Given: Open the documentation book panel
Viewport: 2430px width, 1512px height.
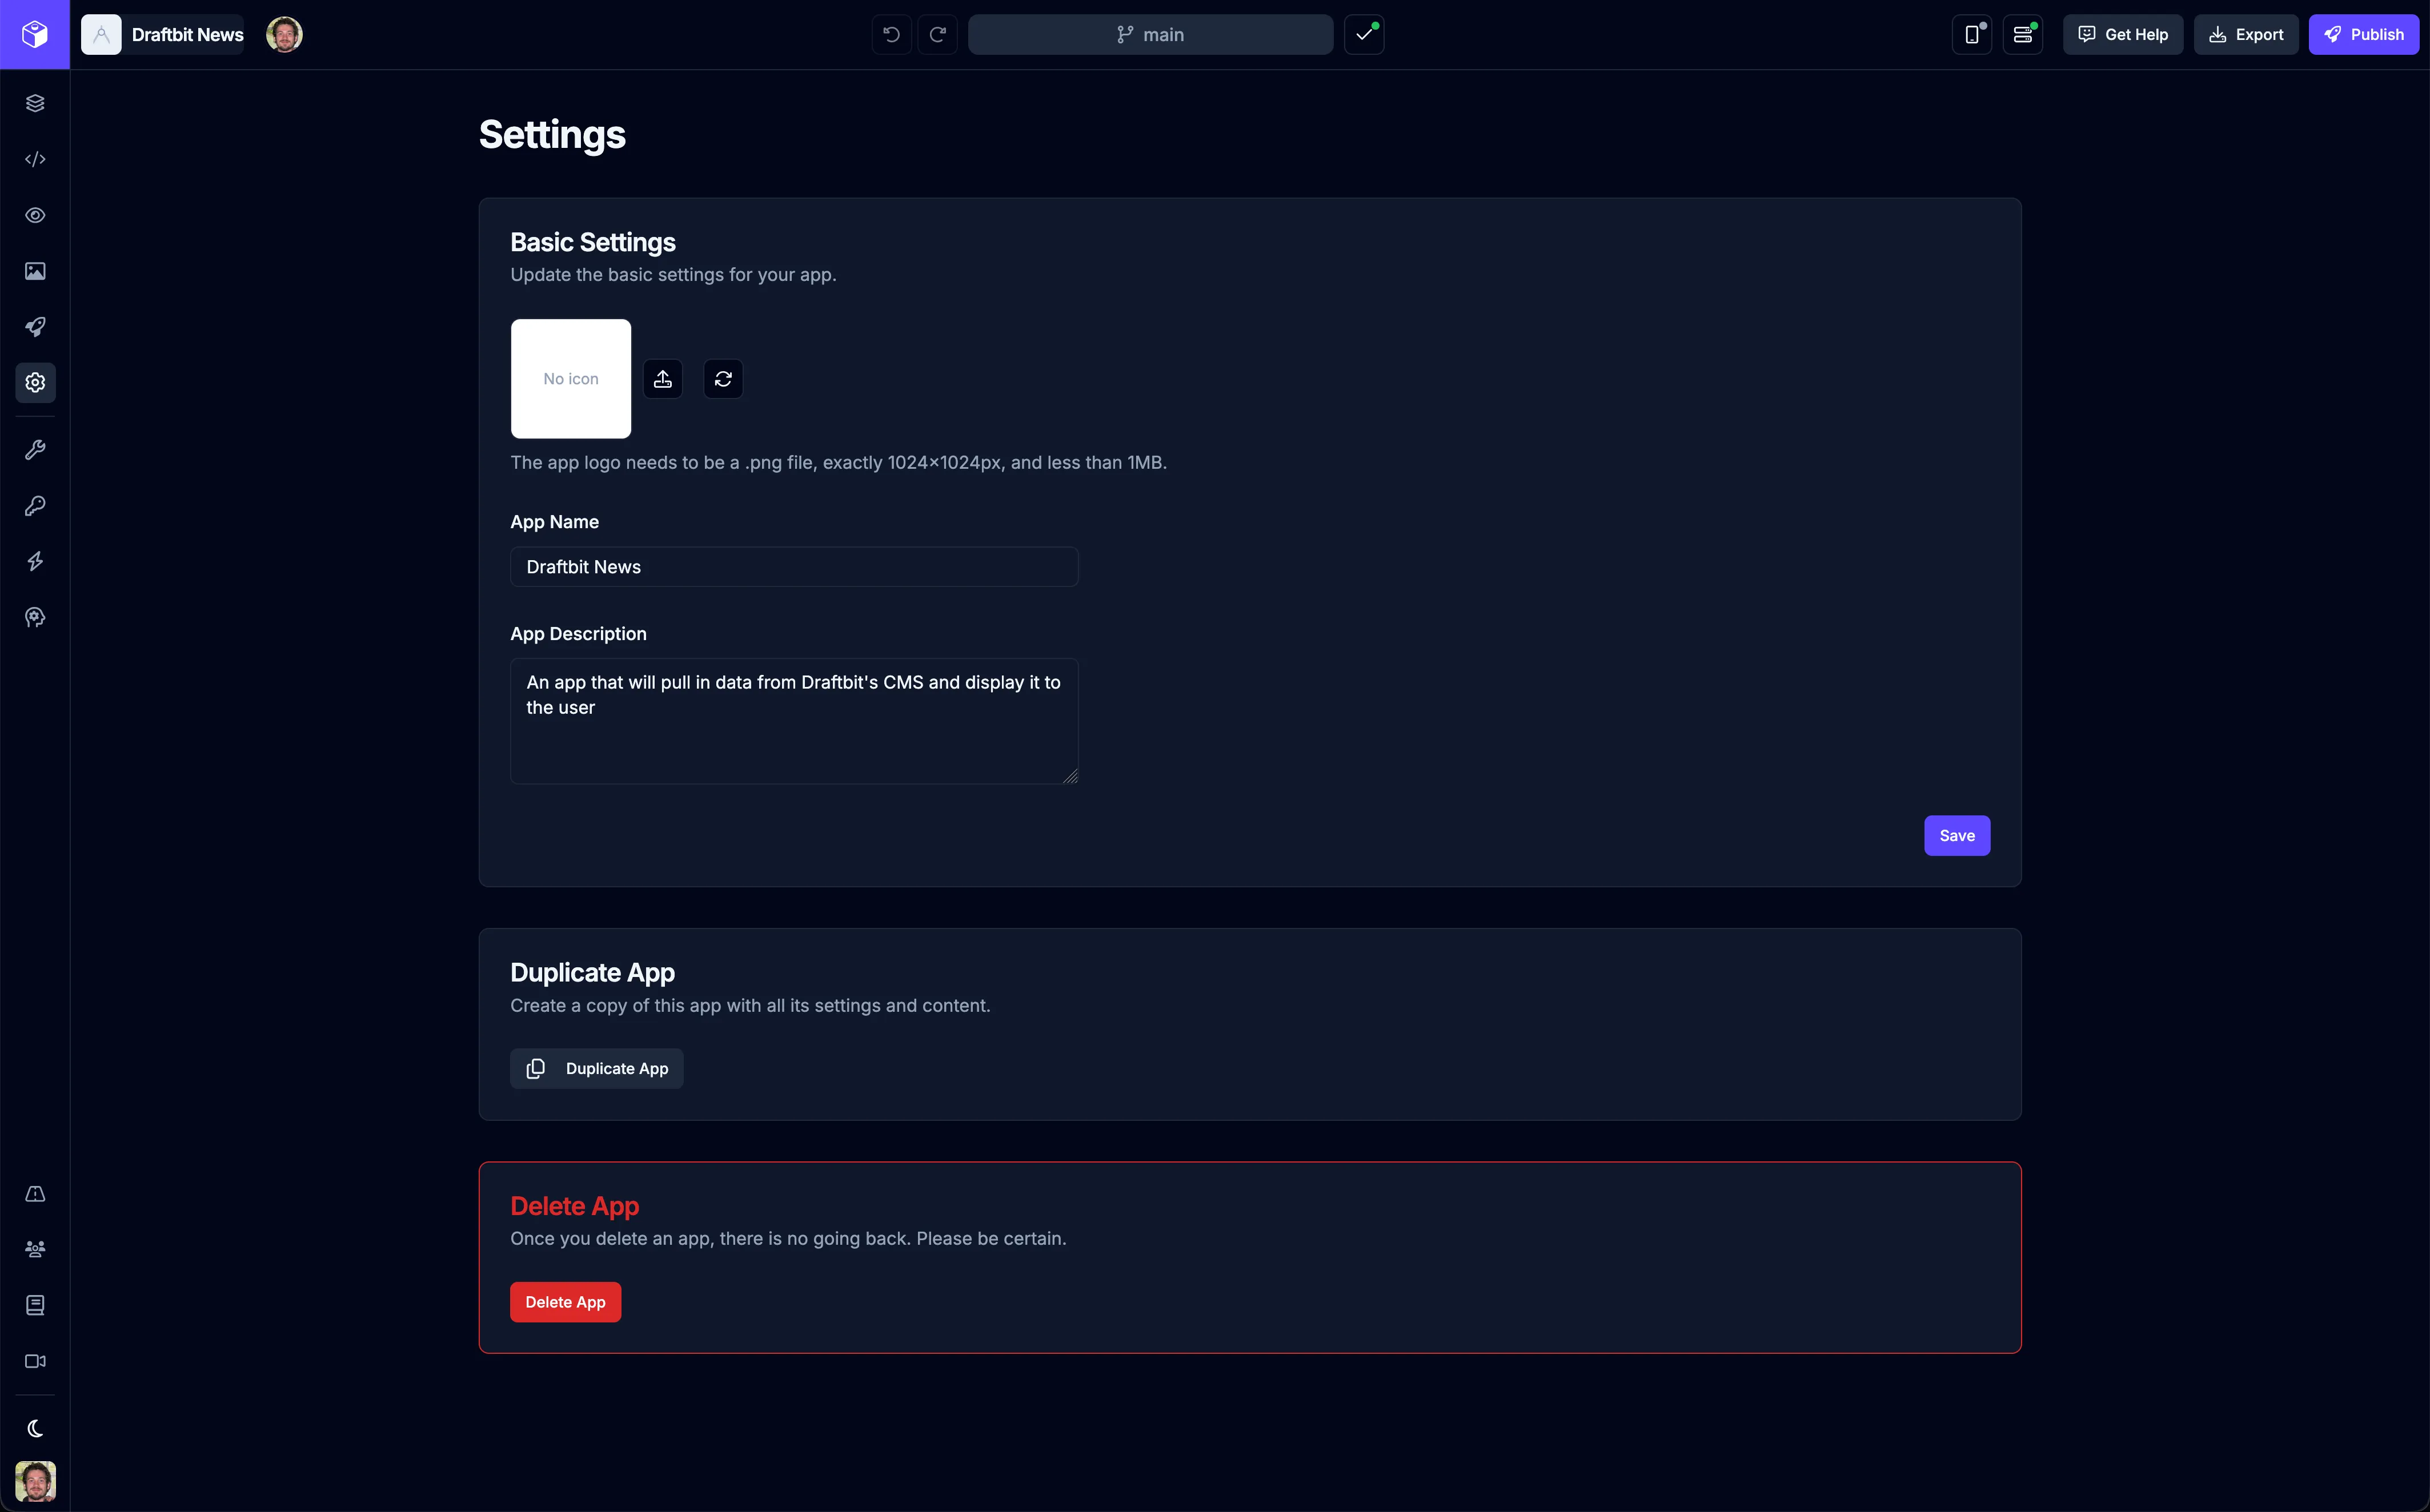Looking at the screenshot, I should pyautogui.click(x=35, y=1304).
